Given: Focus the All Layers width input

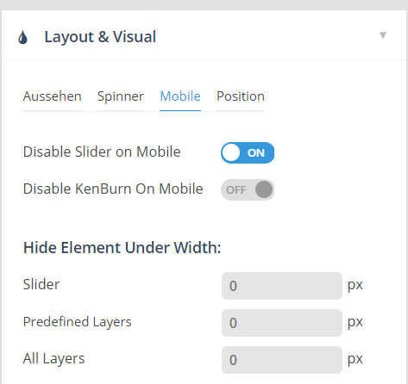Looking at the screenshot, I should click(282, 360).
